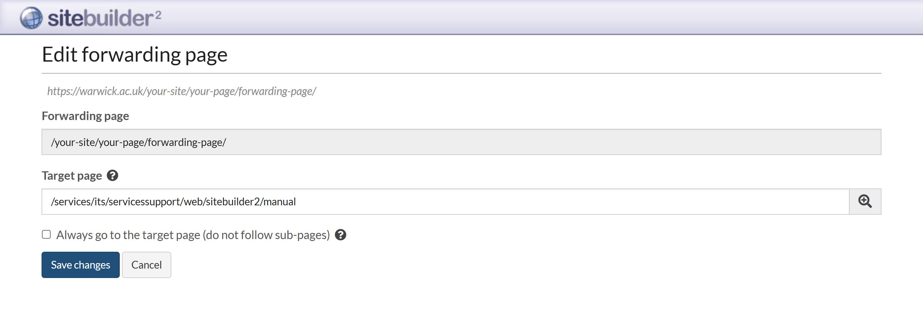This screenshot has height=314, width=923.
Task: Open help icon beside Target page label
Action: pyautogui.click(x=113, y=176)
